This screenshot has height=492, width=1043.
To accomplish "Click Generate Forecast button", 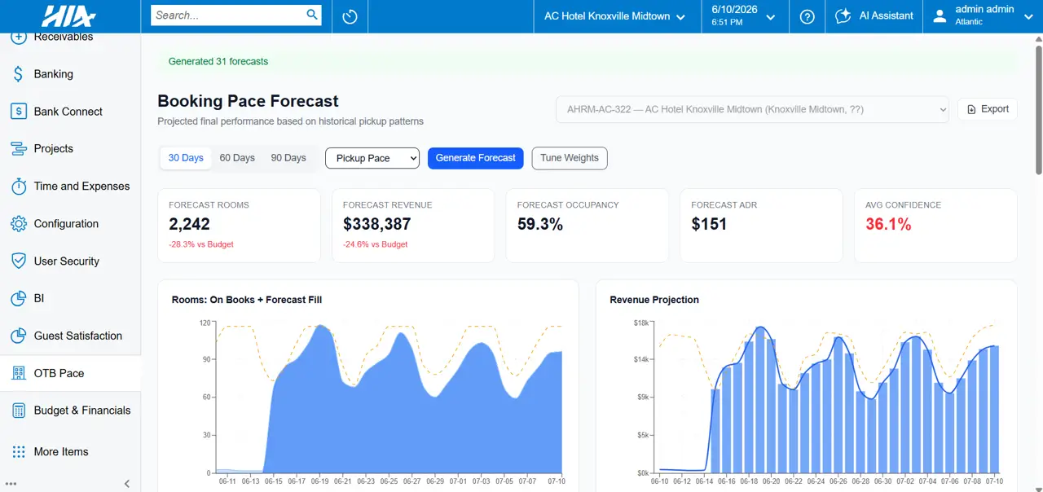I will (475, 158).
